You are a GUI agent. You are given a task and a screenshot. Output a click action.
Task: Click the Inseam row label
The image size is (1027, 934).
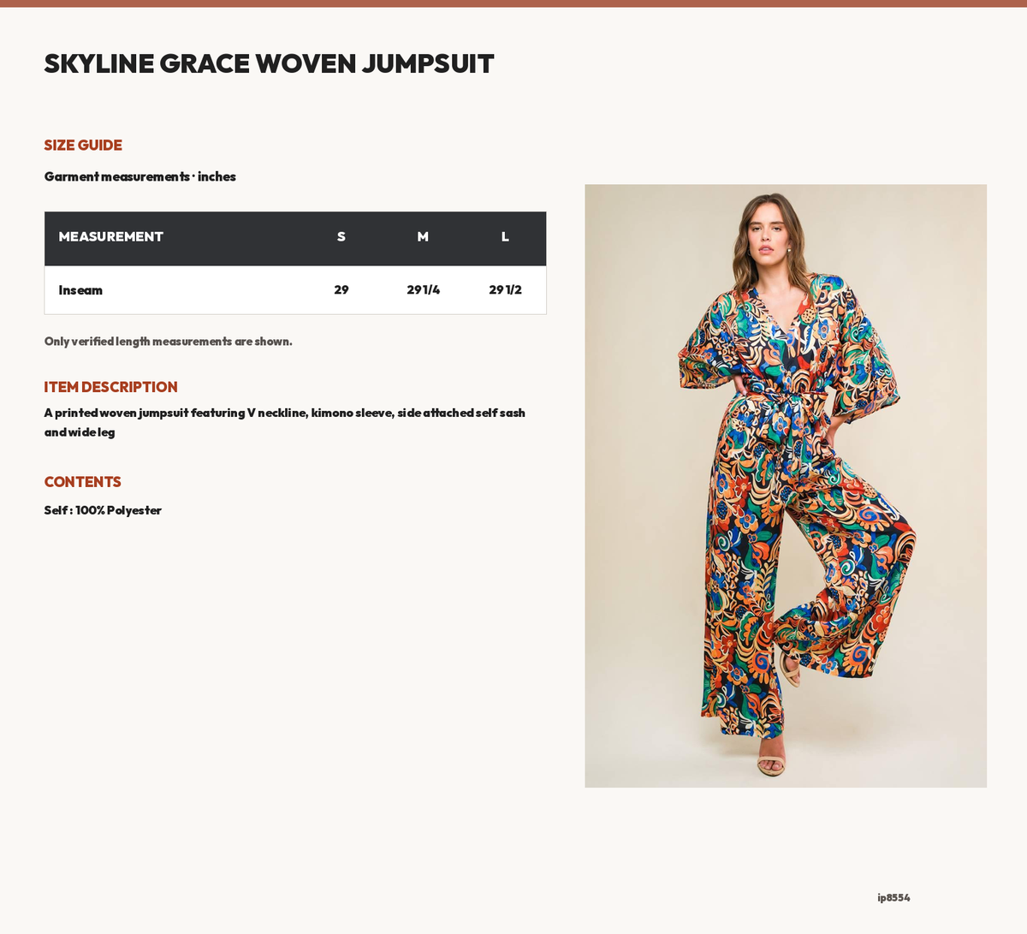point(80,290)
